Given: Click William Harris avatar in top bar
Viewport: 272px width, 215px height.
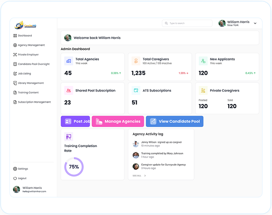Looking at the screenshot, I should (x=222, y=23).
